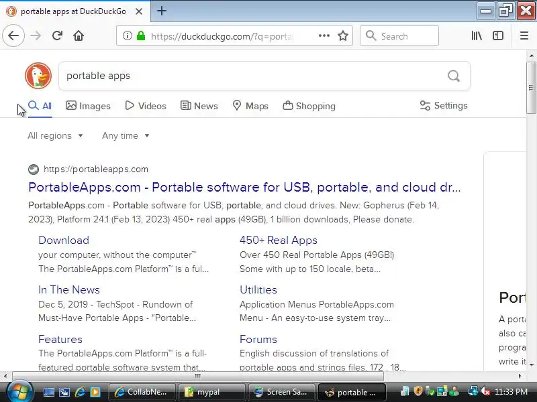Open DuckDuckGo Settings menu
The height and width of the screenshot is (402, 537).
444,106
